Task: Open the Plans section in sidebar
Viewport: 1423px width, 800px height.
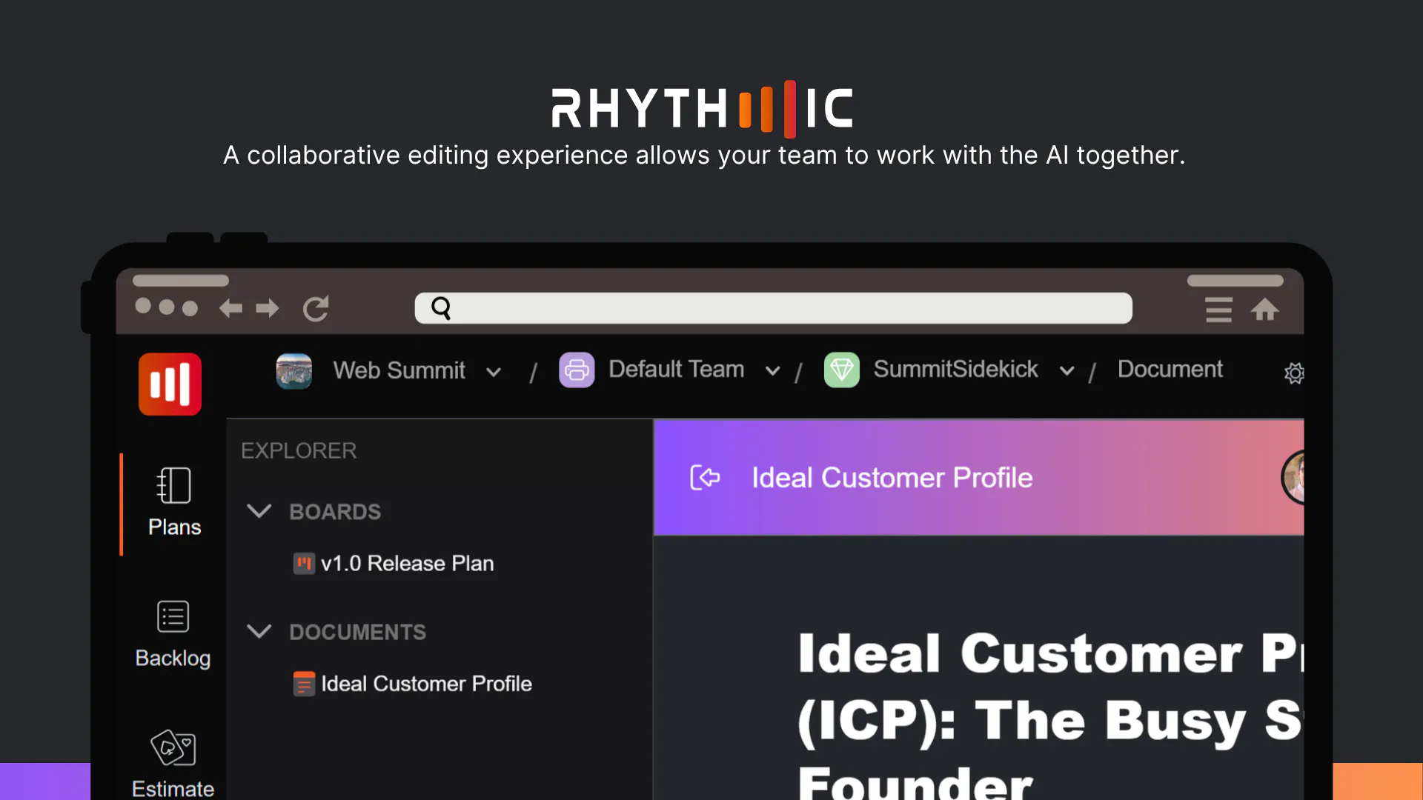Action: point(174,502)
